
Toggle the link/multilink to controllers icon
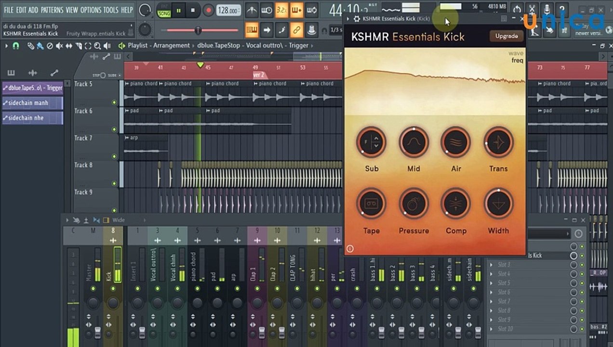point(296,30)
